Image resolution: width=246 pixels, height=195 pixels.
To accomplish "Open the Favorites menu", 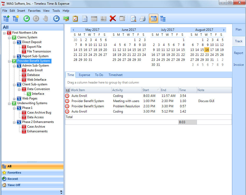I will click(34, 11).
